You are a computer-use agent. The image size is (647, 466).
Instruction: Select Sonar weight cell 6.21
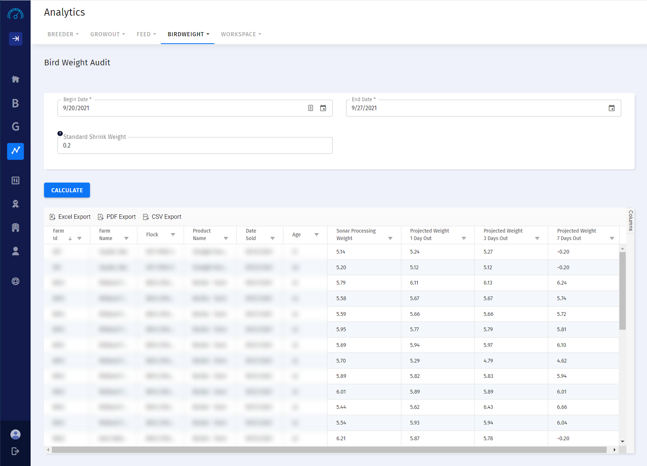(364, 438)
